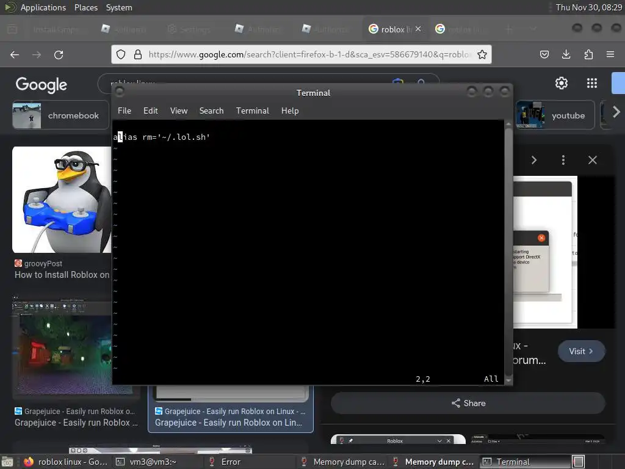Reload the Google search page
625x469 pixels.
pyautogui.click(x=59, y=54)
